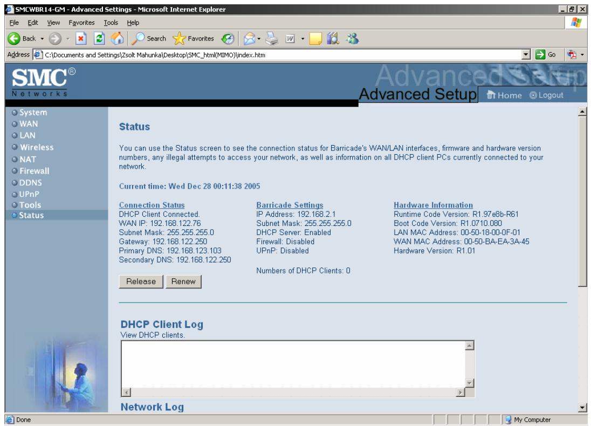Go to Home page icon in toolbar
Image resolution: width=591 pixels, height=426 pixels.
pos(117,38)
